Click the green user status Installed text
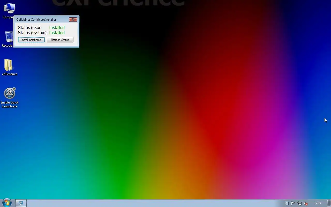Viewport: 331px width, 207px height. [57, 27]
